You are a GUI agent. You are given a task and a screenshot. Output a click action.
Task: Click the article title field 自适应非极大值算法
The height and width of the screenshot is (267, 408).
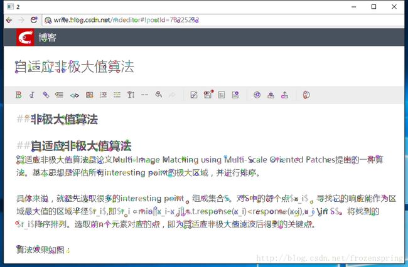[75, 66]
